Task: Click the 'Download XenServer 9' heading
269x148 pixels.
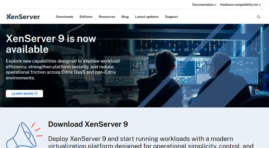Action: 88,124
